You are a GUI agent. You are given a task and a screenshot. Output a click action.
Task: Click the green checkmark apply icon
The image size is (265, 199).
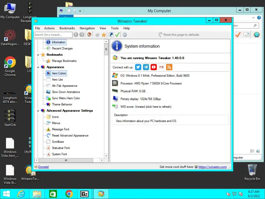pyautogui.click(x=117, y=35)
